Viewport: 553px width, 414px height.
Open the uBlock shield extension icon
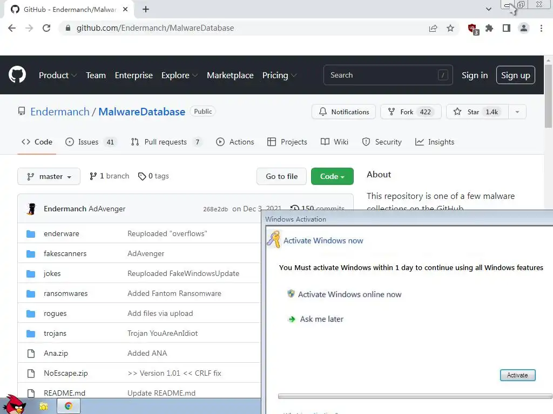(473, 29)
